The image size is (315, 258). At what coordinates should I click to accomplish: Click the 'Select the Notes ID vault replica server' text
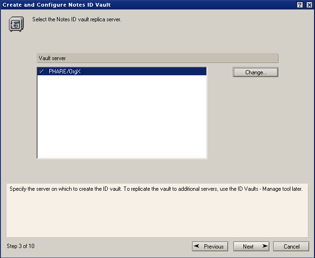coord(77,19)
